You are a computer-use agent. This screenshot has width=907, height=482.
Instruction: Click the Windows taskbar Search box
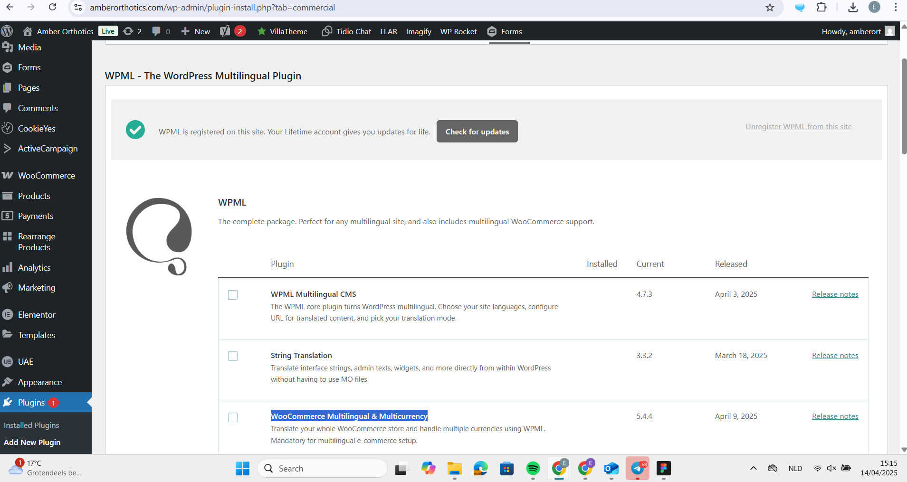coord(323,469)
